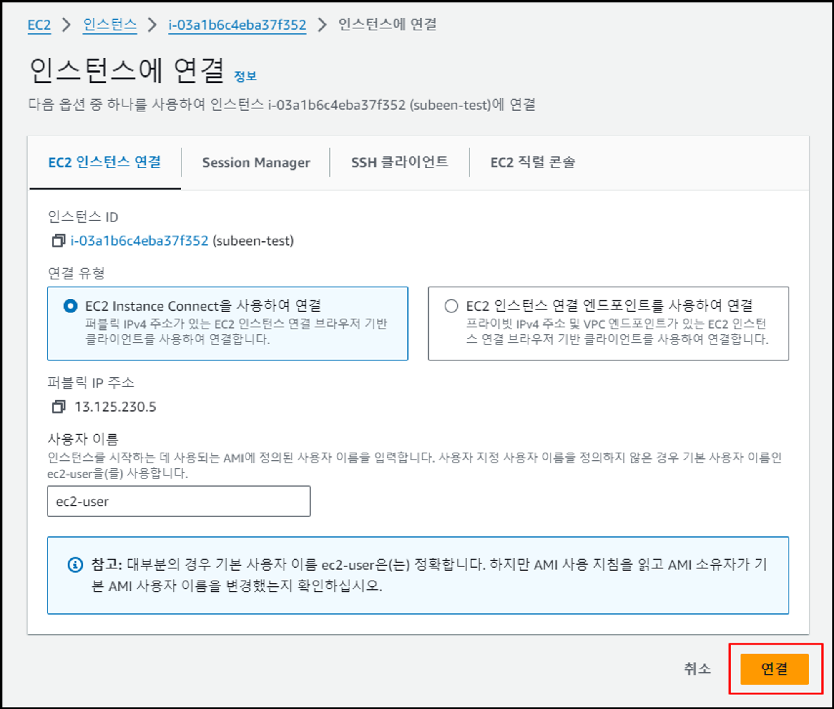Image resolution: width=834 pixels, height=709 pixels.
Task: Select the EC2 인스턴스 연결 tab
Action: click(x=105, y=162)
